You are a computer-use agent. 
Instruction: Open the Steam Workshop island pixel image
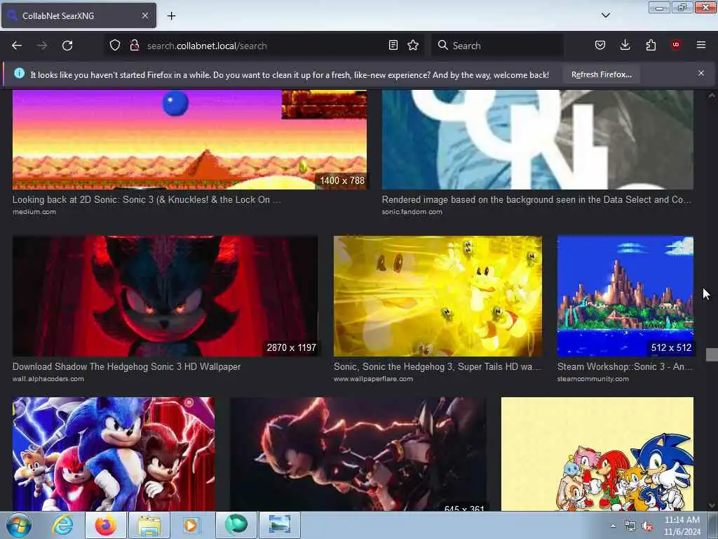point(625,296)
